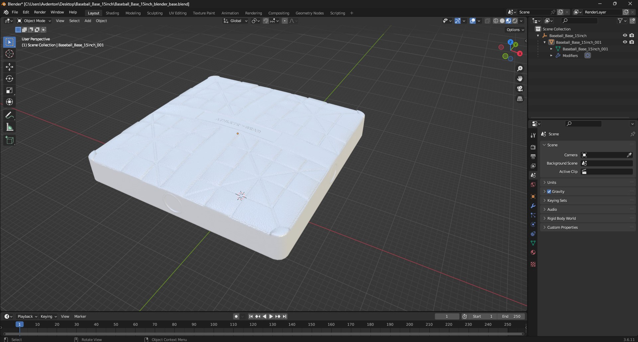
Task: Click the viewport Options button
Action: click(515, 30)
